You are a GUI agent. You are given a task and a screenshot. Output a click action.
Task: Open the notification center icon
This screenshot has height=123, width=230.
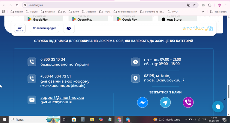pyautogui.click(x=224, y=119)
